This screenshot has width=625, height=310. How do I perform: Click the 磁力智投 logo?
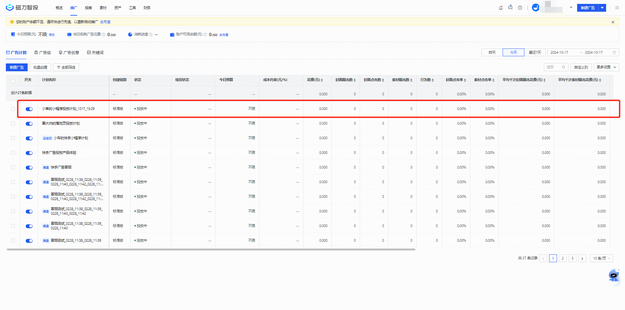(x=22, y=7)
